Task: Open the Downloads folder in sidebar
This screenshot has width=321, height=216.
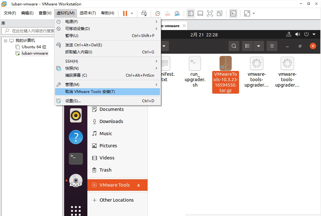Action: coord(111,121)
